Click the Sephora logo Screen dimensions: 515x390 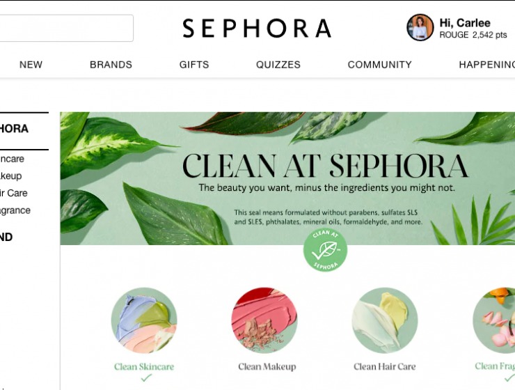pyautogui.click(x=257, y=29)
